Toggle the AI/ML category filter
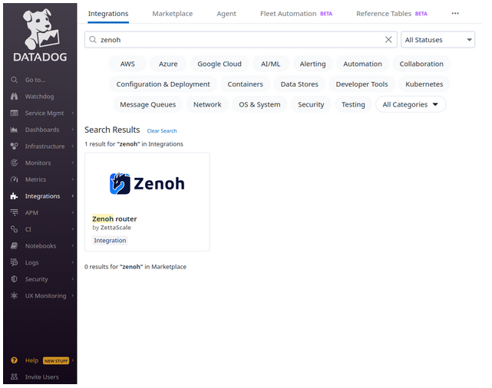Screen dimensions: 492x388 click(271, 64)
